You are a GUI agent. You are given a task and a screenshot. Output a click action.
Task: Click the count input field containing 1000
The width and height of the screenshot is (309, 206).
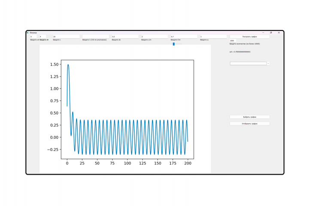pyautogui.click(x=233, y=41)
